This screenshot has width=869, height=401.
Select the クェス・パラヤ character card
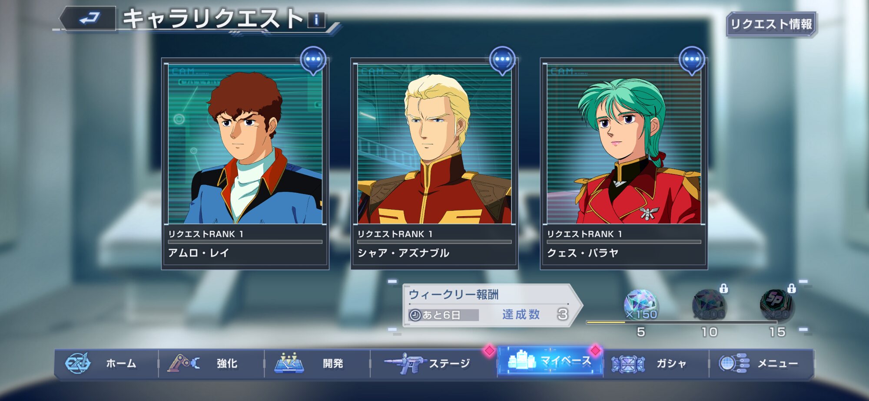click(x=624, y=164)
